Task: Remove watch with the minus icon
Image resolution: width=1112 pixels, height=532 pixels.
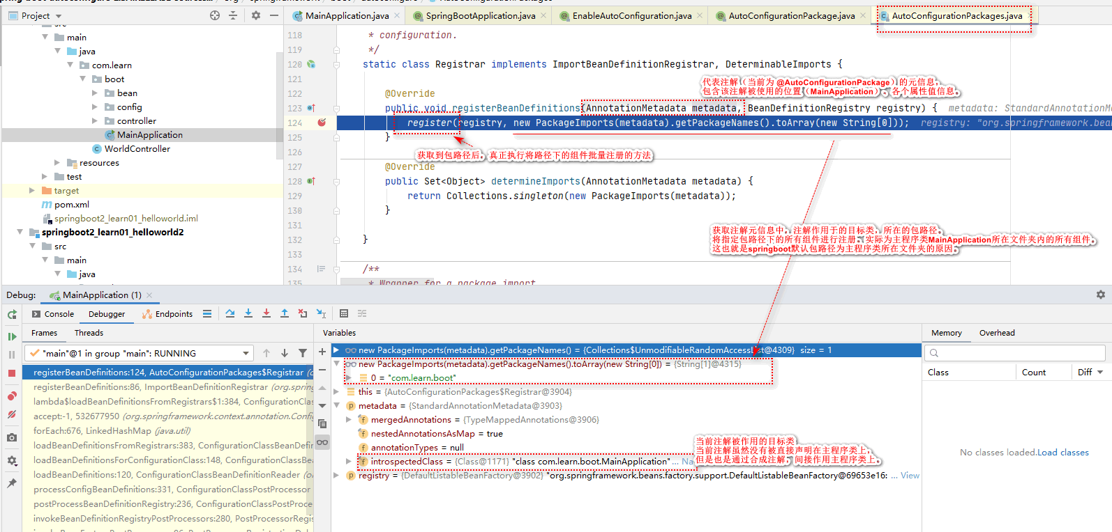Action: (322, 370)
